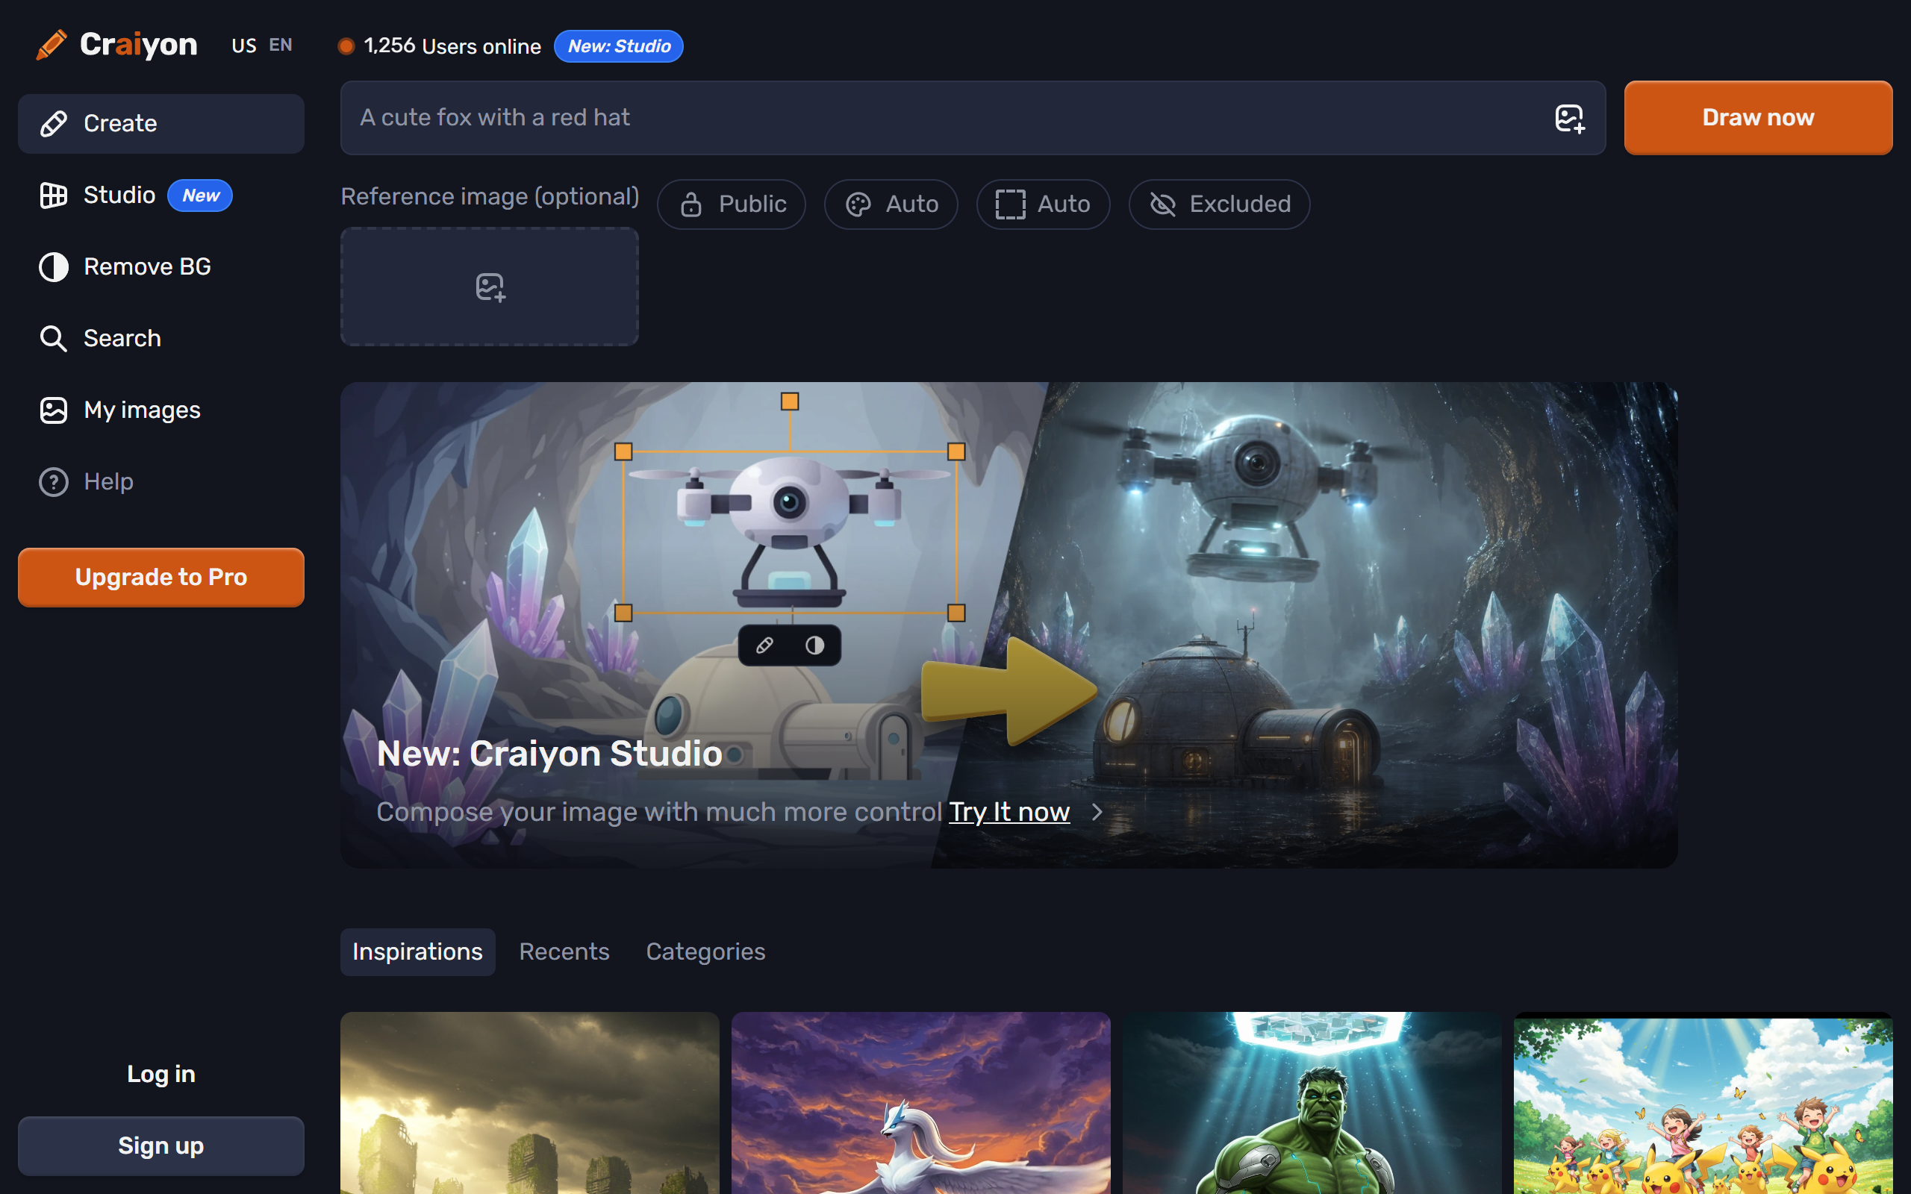Click the arrow chevron after Try It now
1911x1194 pixels.
click(x=1097, y=812)
